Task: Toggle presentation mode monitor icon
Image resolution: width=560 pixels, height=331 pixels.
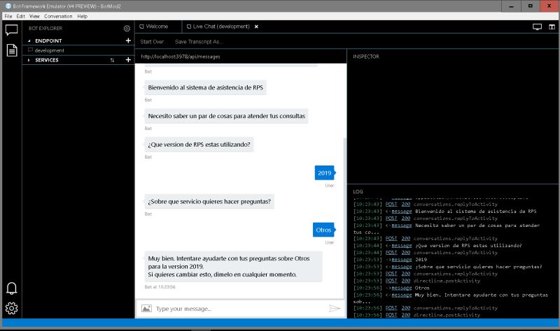Action: [x=537, y=27]
